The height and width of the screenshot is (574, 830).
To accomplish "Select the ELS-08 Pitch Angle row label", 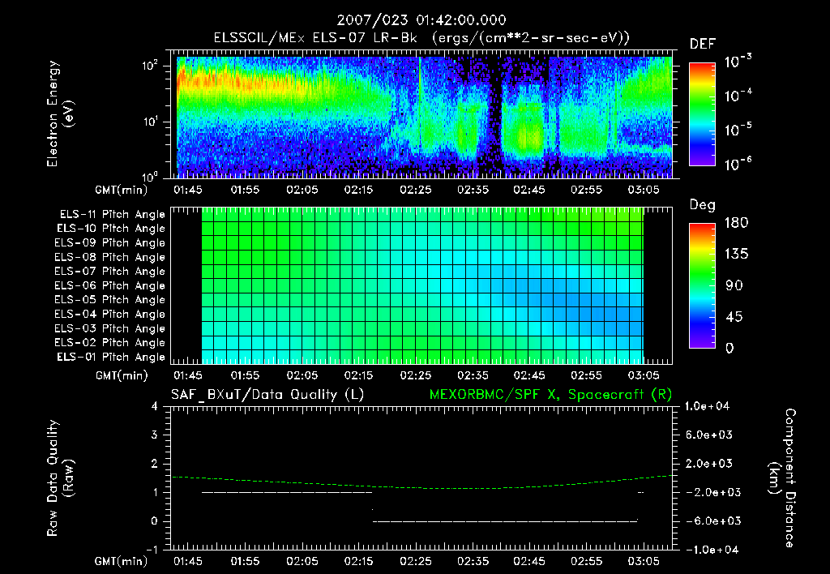I will pos(109,257).
